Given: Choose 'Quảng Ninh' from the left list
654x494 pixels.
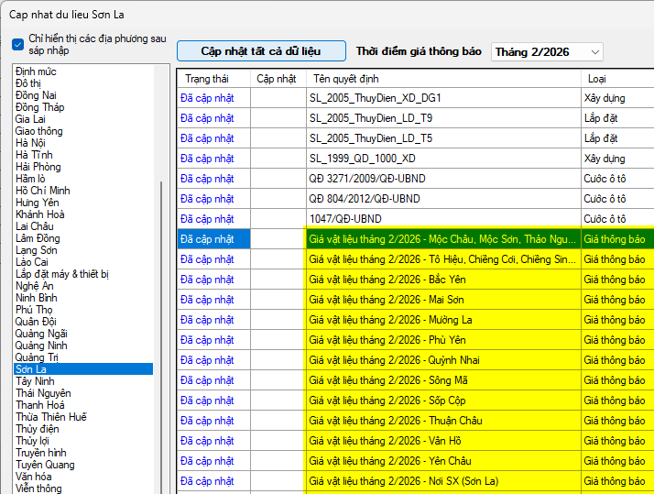Looking at the screenshot, I should pyautogui.click(x=41, y=346).
